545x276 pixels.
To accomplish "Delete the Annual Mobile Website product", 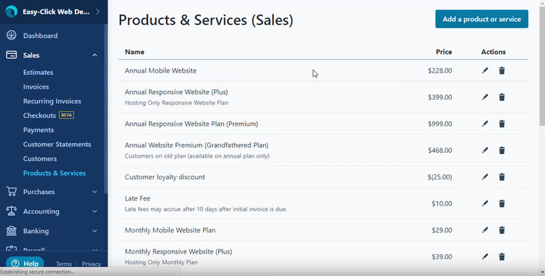I will click(501, 70).
